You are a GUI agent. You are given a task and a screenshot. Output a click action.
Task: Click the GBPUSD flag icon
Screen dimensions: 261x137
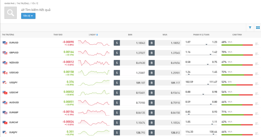[x=5, y=53]
